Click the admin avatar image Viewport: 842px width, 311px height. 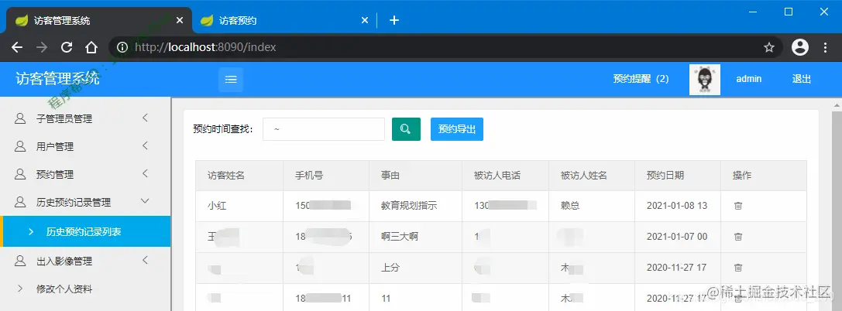tap(705, 80)
